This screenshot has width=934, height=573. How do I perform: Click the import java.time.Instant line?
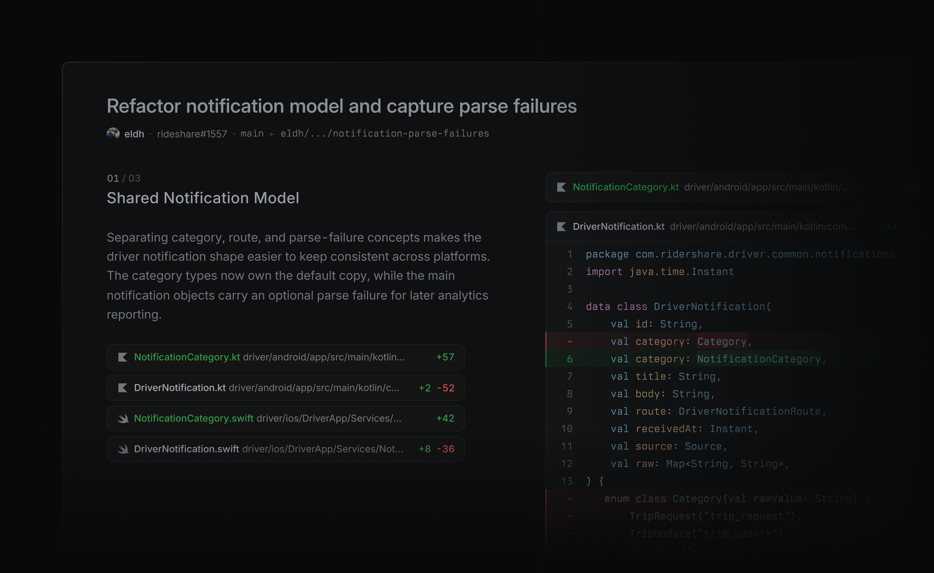[660, 272]
